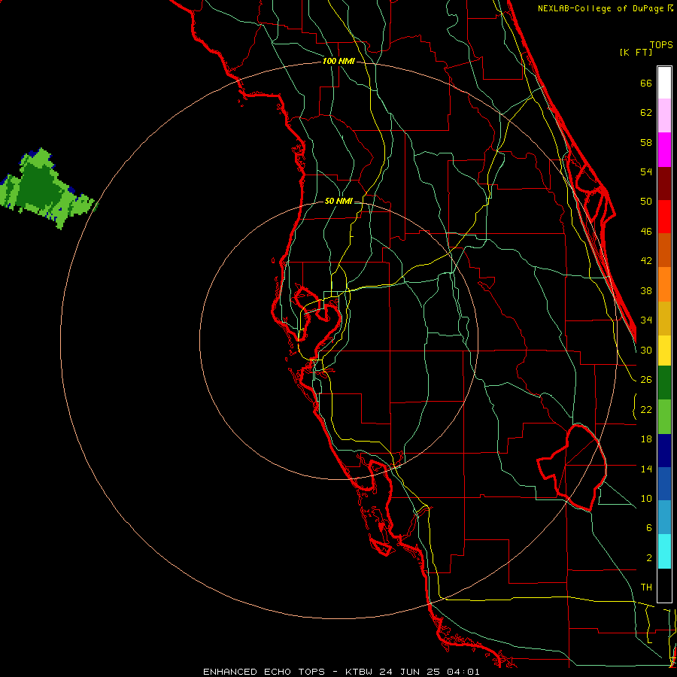Click the 'ENHANCED ECHO TOPS' caption text
Image resolution: width=677 pixels, height=677 pixels.
[x=264, y=672]
